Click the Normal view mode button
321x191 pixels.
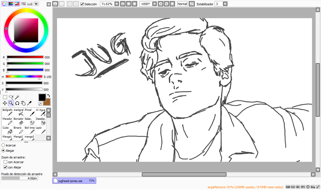coord(182,4)
